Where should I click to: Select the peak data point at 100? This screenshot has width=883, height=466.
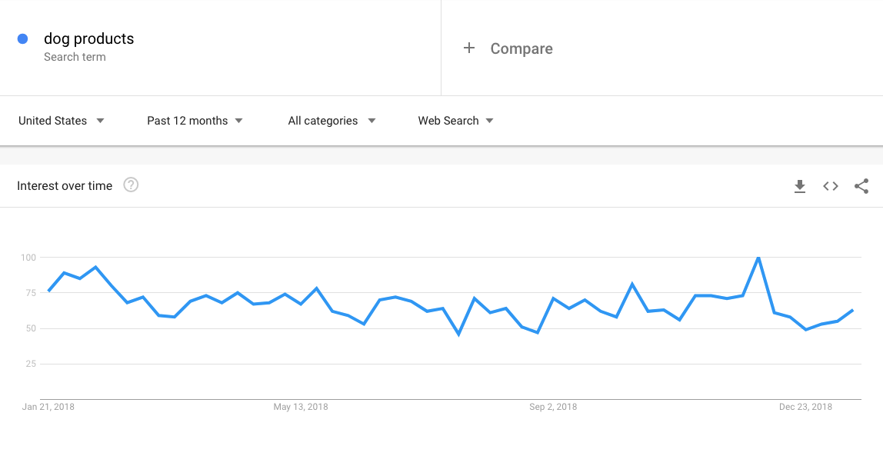click(x=758, y=258)
